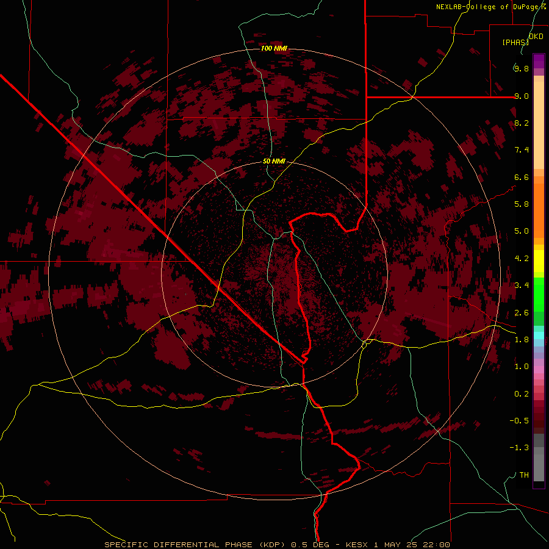Pick the purple band at the scale top
Screen dimensions: 549x549
pyautogui.click(x=539, y=61)
